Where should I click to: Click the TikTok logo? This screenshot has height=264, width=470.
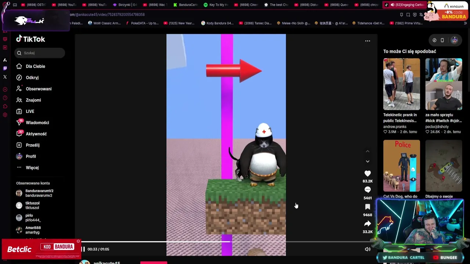click(30, 39)
